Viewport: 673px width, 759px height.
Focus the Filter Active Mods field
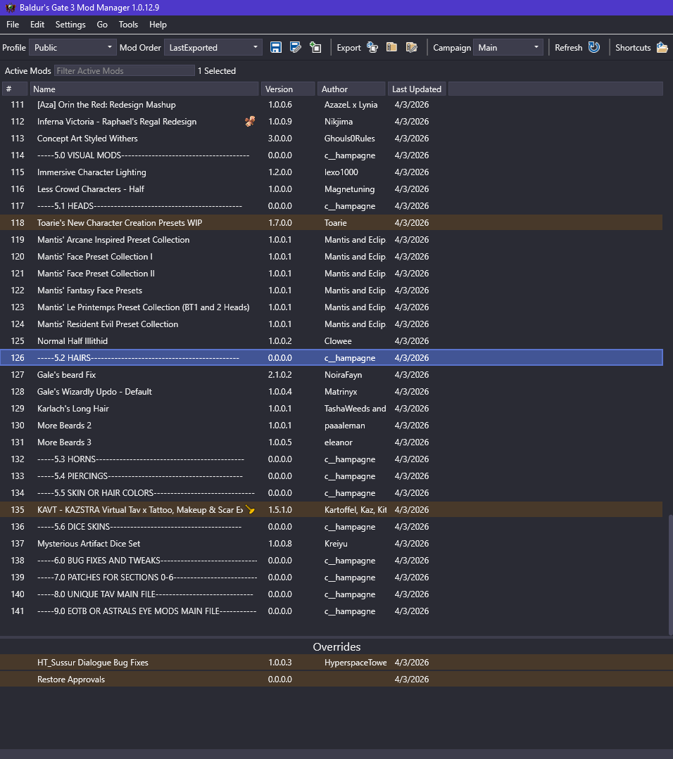point(124,70)
